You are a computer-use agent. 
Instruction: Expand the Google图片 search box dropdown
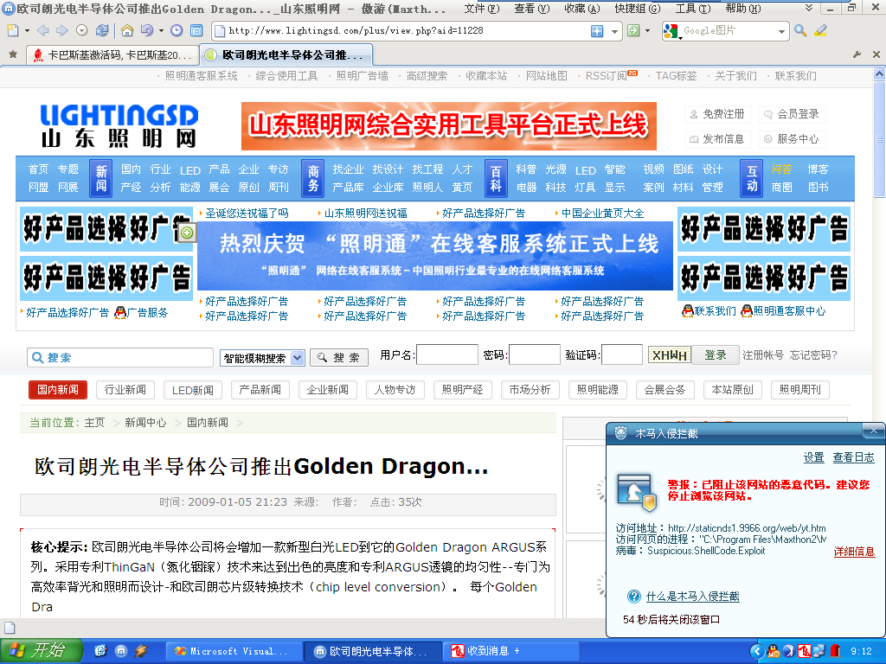pyautogui.click(x=782, y=31)
